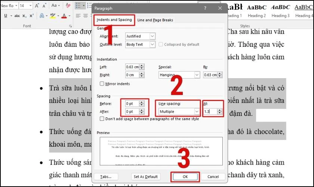
Task: Click the Right indentation field
Action: pyautogui.click(x=132, y=75)
